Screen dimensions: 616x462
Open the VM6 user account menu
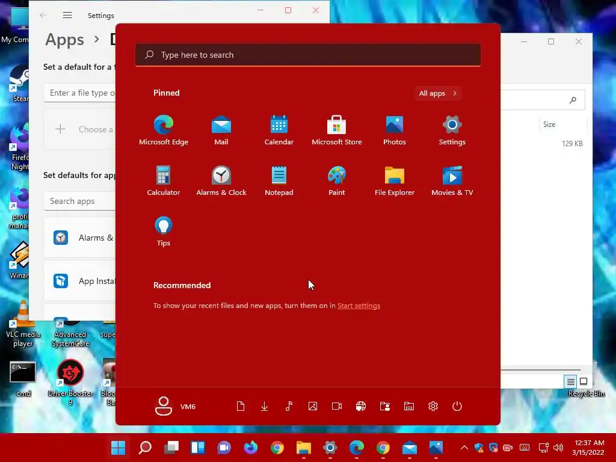(175, 406)
